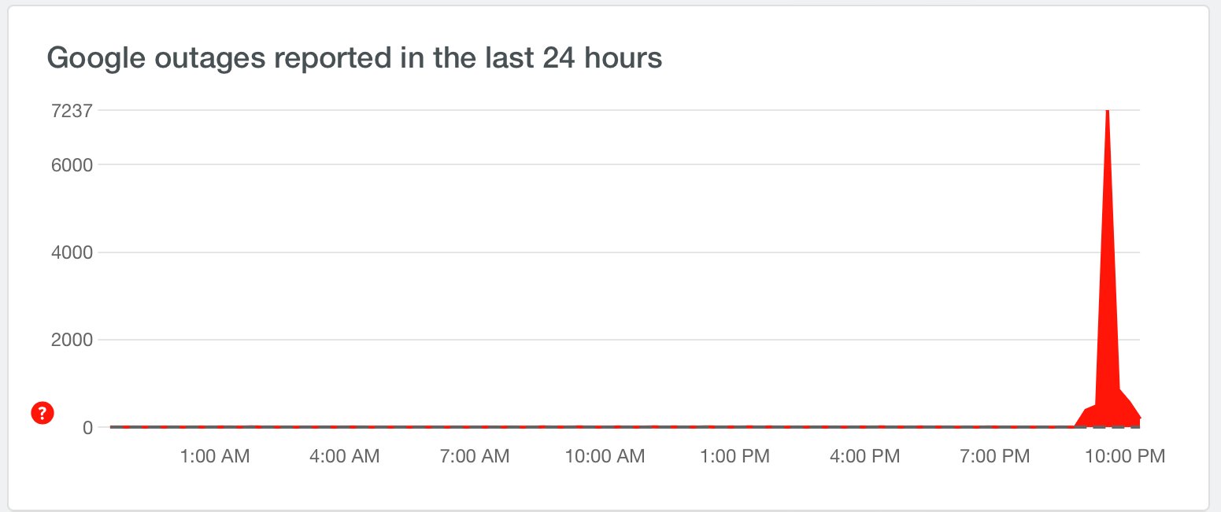Screen dimensions: 1221x512
Task: Click the 1:00 AM time label
Action: [x=215, y=456]
